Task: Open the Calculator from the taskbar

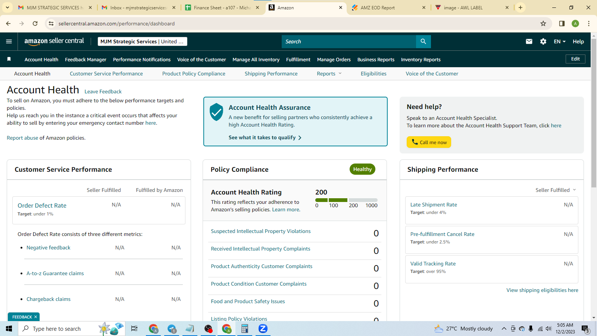Action: click(x=245, y=329)
